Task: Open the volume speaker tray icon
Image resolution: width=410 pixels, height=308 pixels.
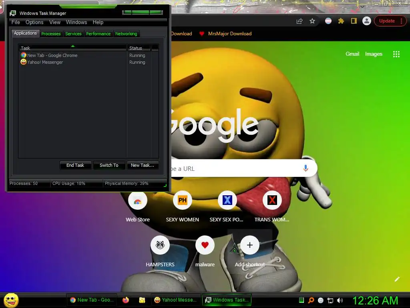Action: 340,300
